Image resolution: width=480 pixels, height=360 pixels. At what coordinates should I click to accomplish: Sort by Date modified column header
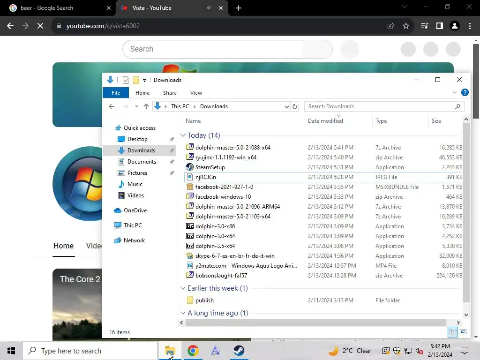click(325, 121)
